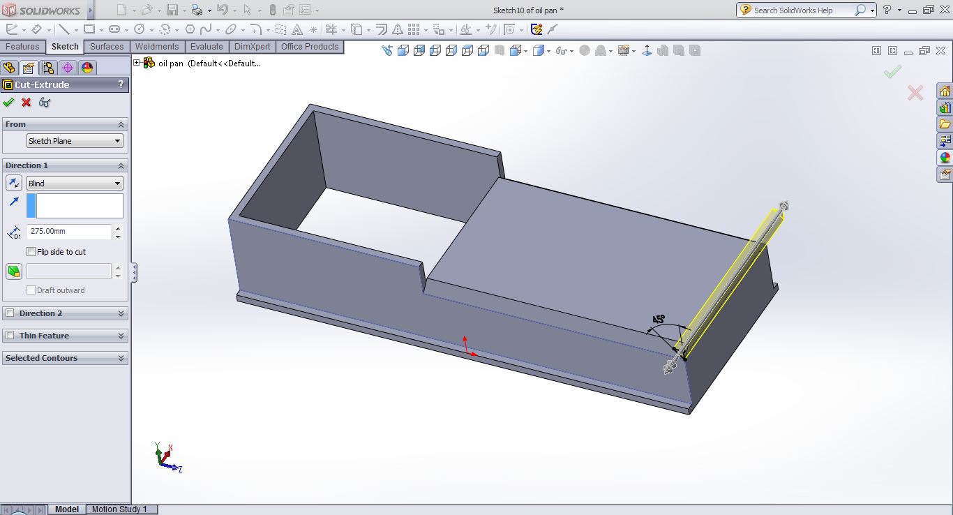Check the Flip side to cut checkbox
The width and height of the screenshot is (953, 515).
(x=31, y=252)
